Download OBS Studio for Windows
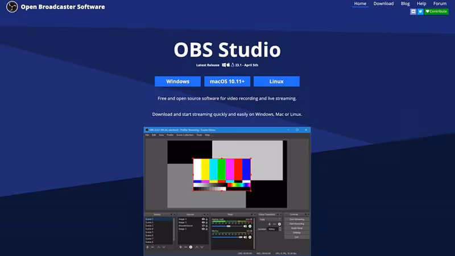The image size is (455, 256). pos(177,81)
